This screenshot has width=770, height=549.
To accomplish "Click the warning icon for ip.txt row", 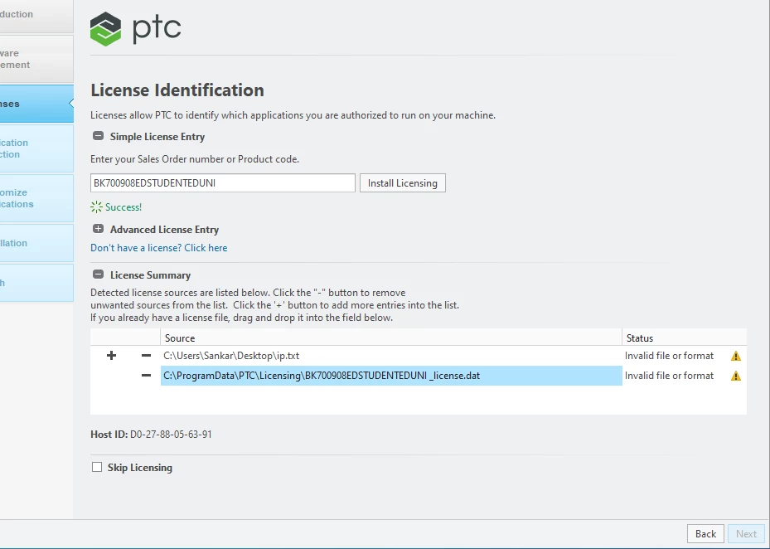I will (736, 356).
